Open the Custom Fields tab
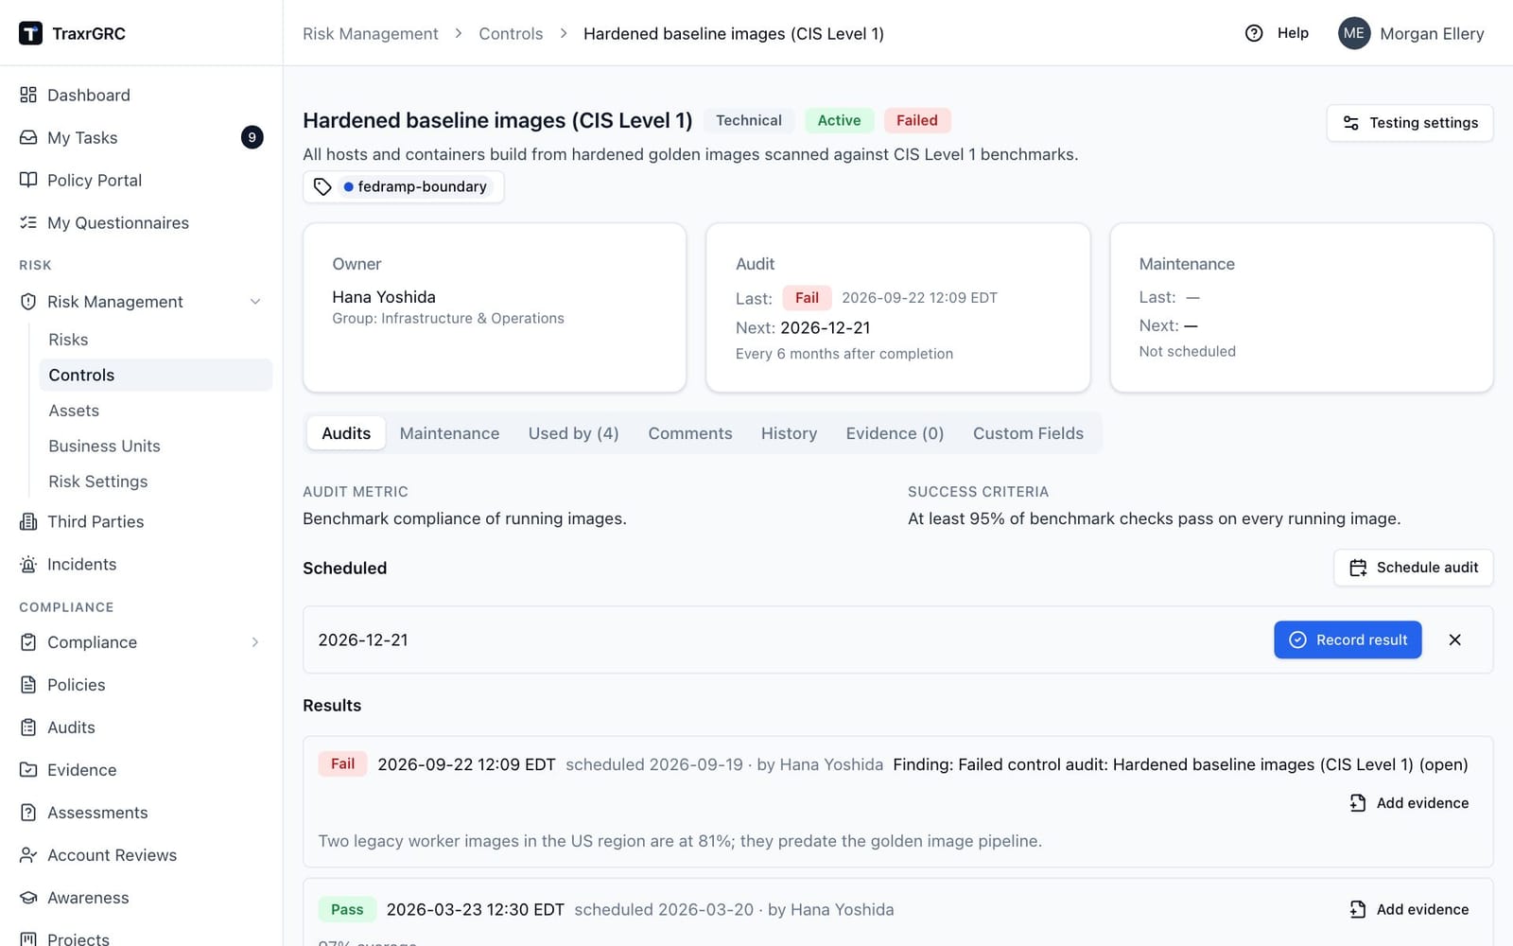The width and height of the screenshot is (1513, 946). tap(1028, 433)
